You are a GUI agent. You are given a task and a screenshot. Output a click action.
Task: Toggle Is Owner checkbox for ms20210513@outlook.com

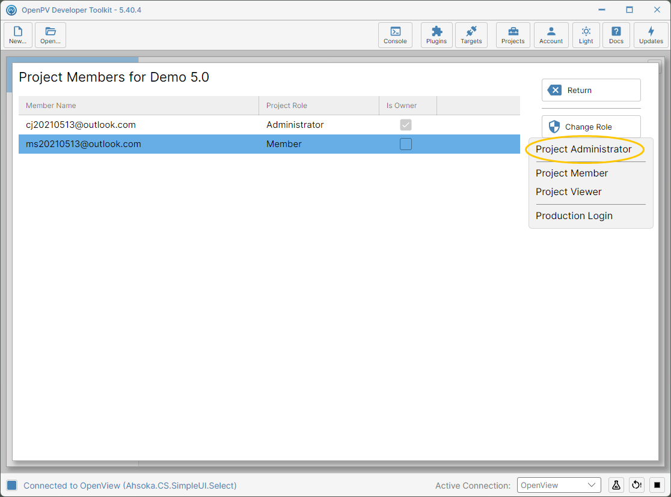pyautogui.click(x=406, y=144)
